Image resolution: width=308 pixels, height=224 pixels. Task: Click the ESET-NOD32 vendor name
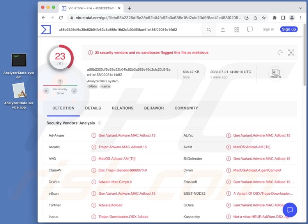[x=194, y=194]
